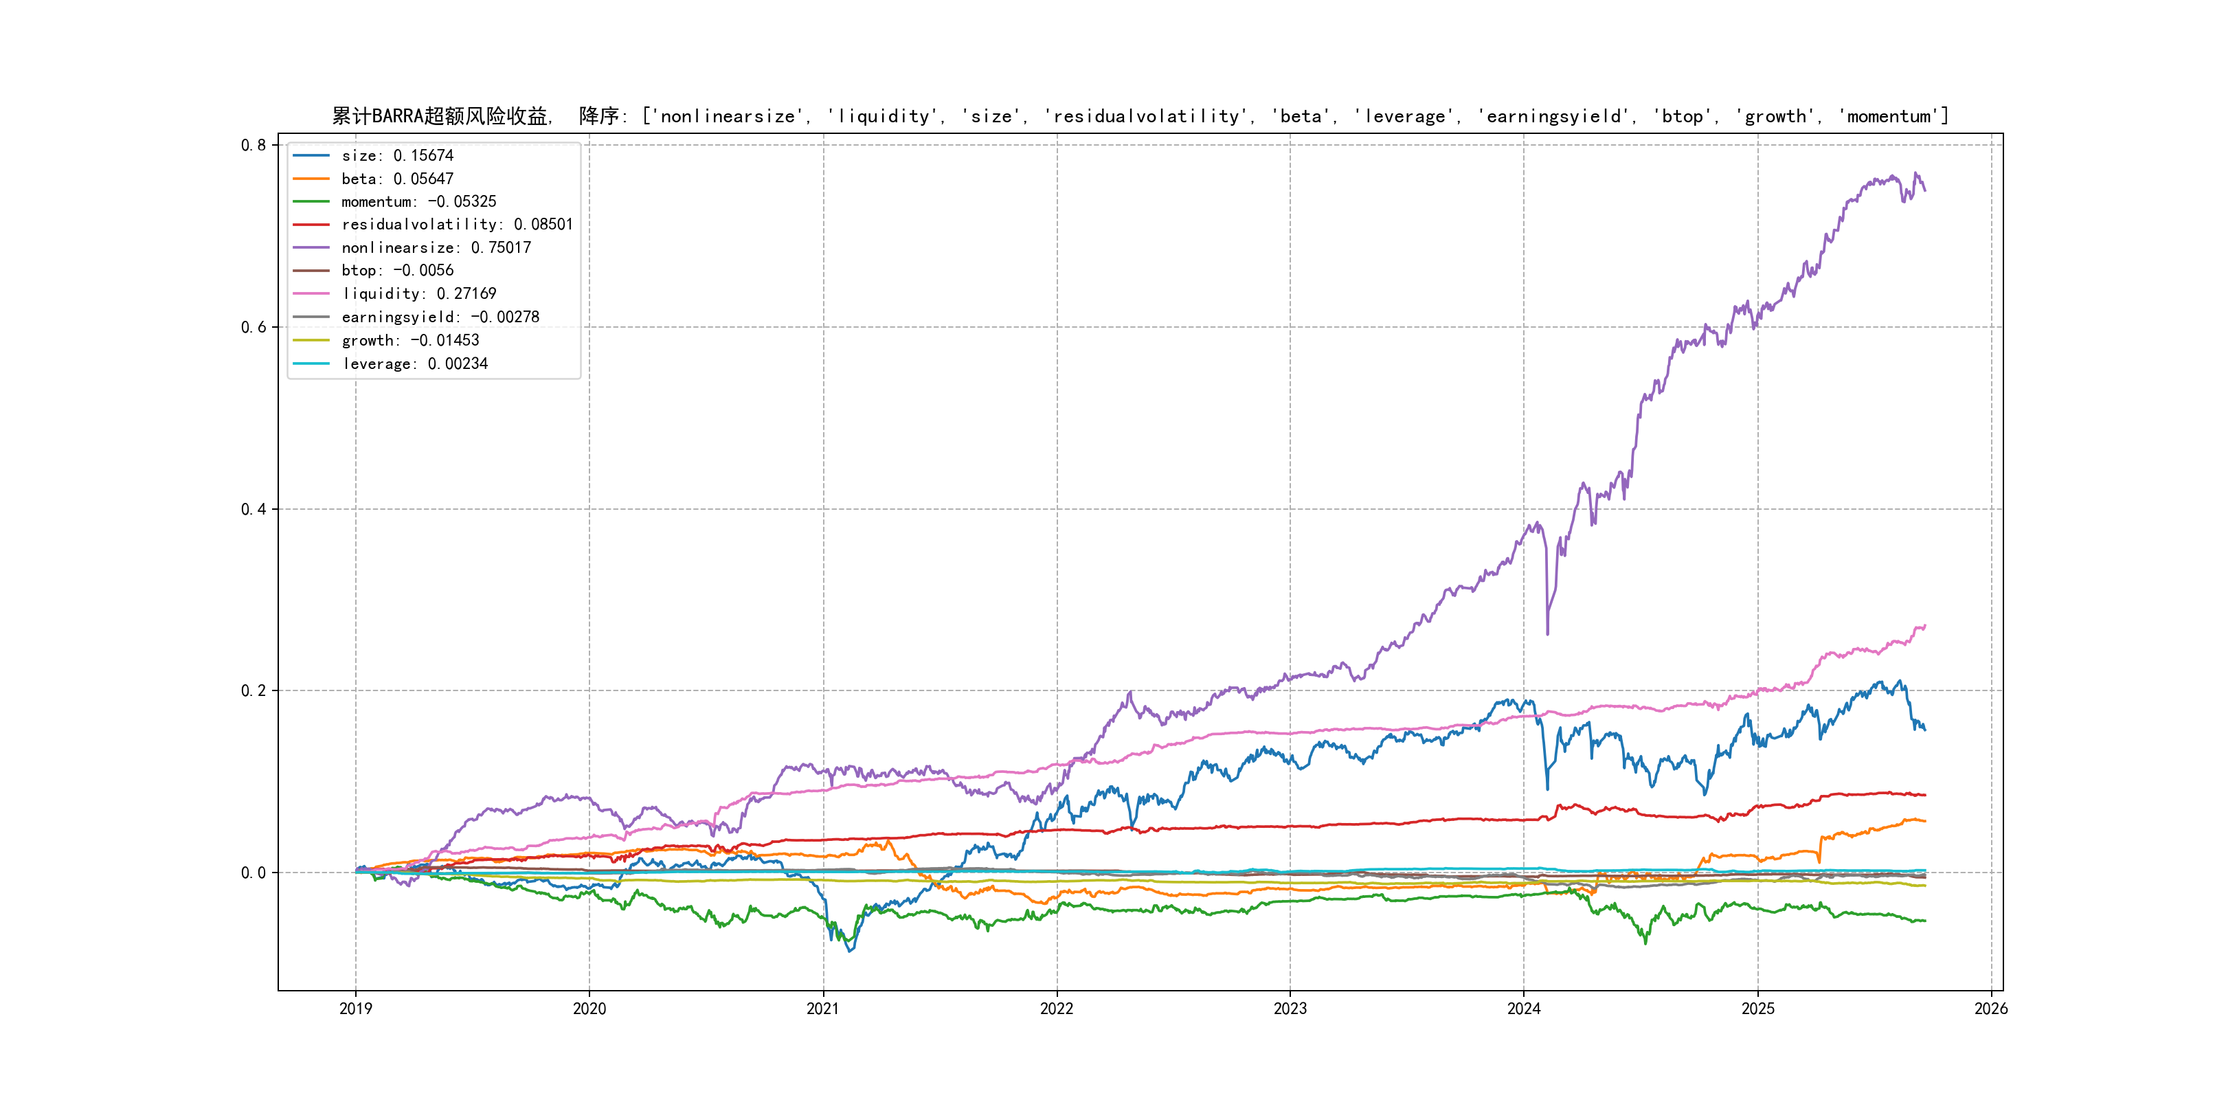This screenshot has width=2226, height=1113.
Task: Click the 2022 x-axis tick label
Action: (x=1056, y=1009)
